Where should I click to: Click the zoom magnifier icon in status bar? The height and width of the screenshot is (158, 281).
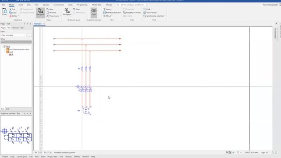click(273, 153)
